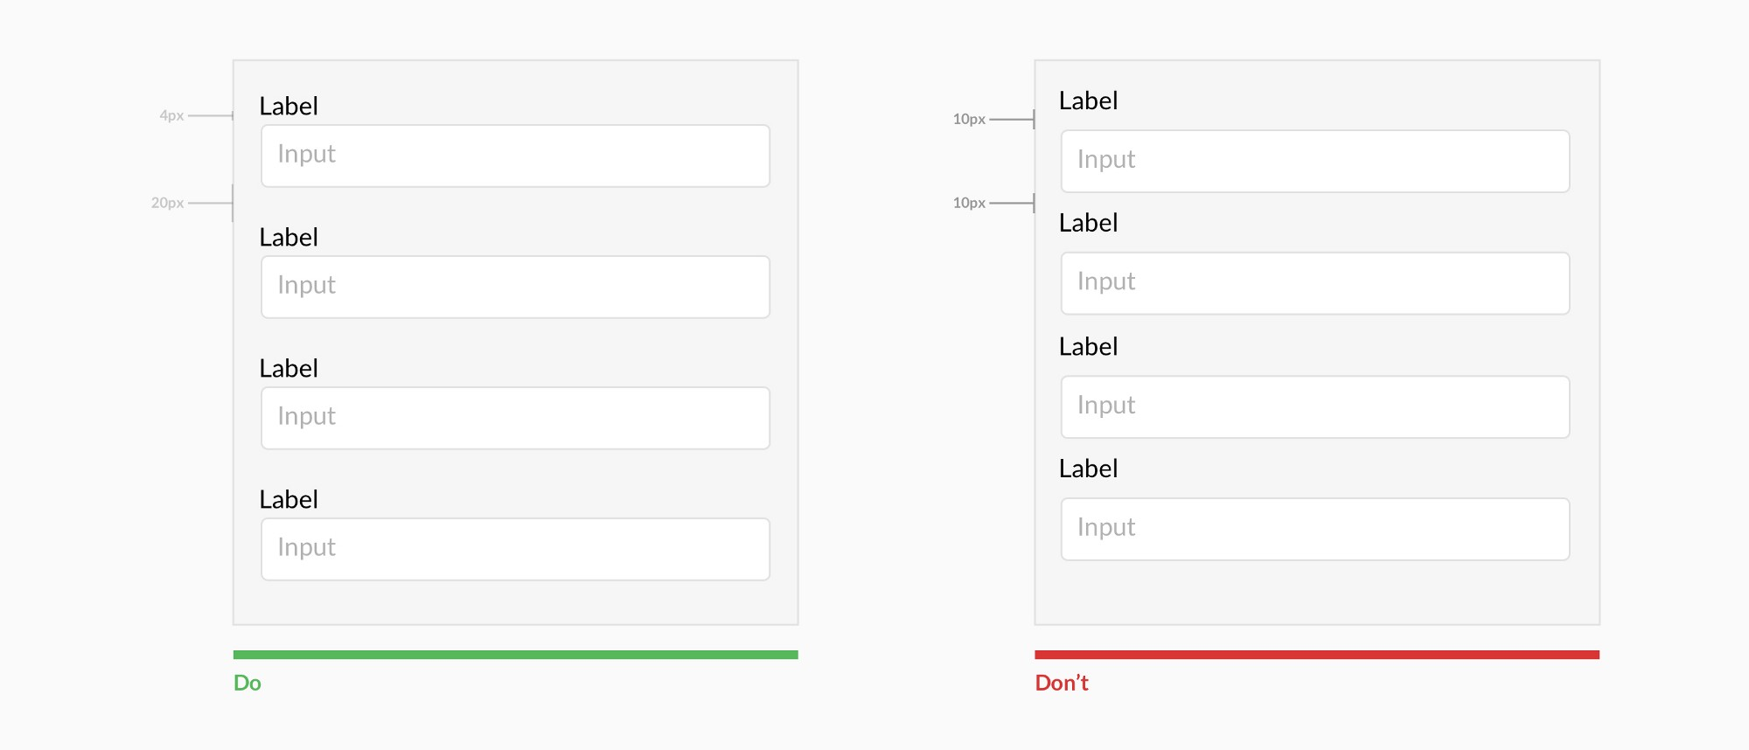Image resolution: width=1749 pixels, height=750 pixels.
Task: Click the fourth Label in the Do panel
Action: pos(289,500)
